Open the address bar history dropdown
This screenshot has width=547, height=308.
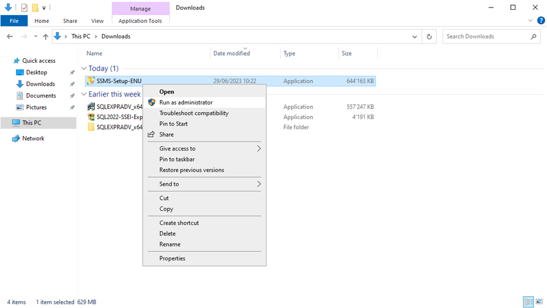[415, 37]
